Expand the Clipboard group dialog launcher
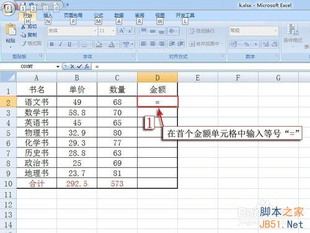The width and height of the screenshot is (310, 233). click(x=41, y=56)
